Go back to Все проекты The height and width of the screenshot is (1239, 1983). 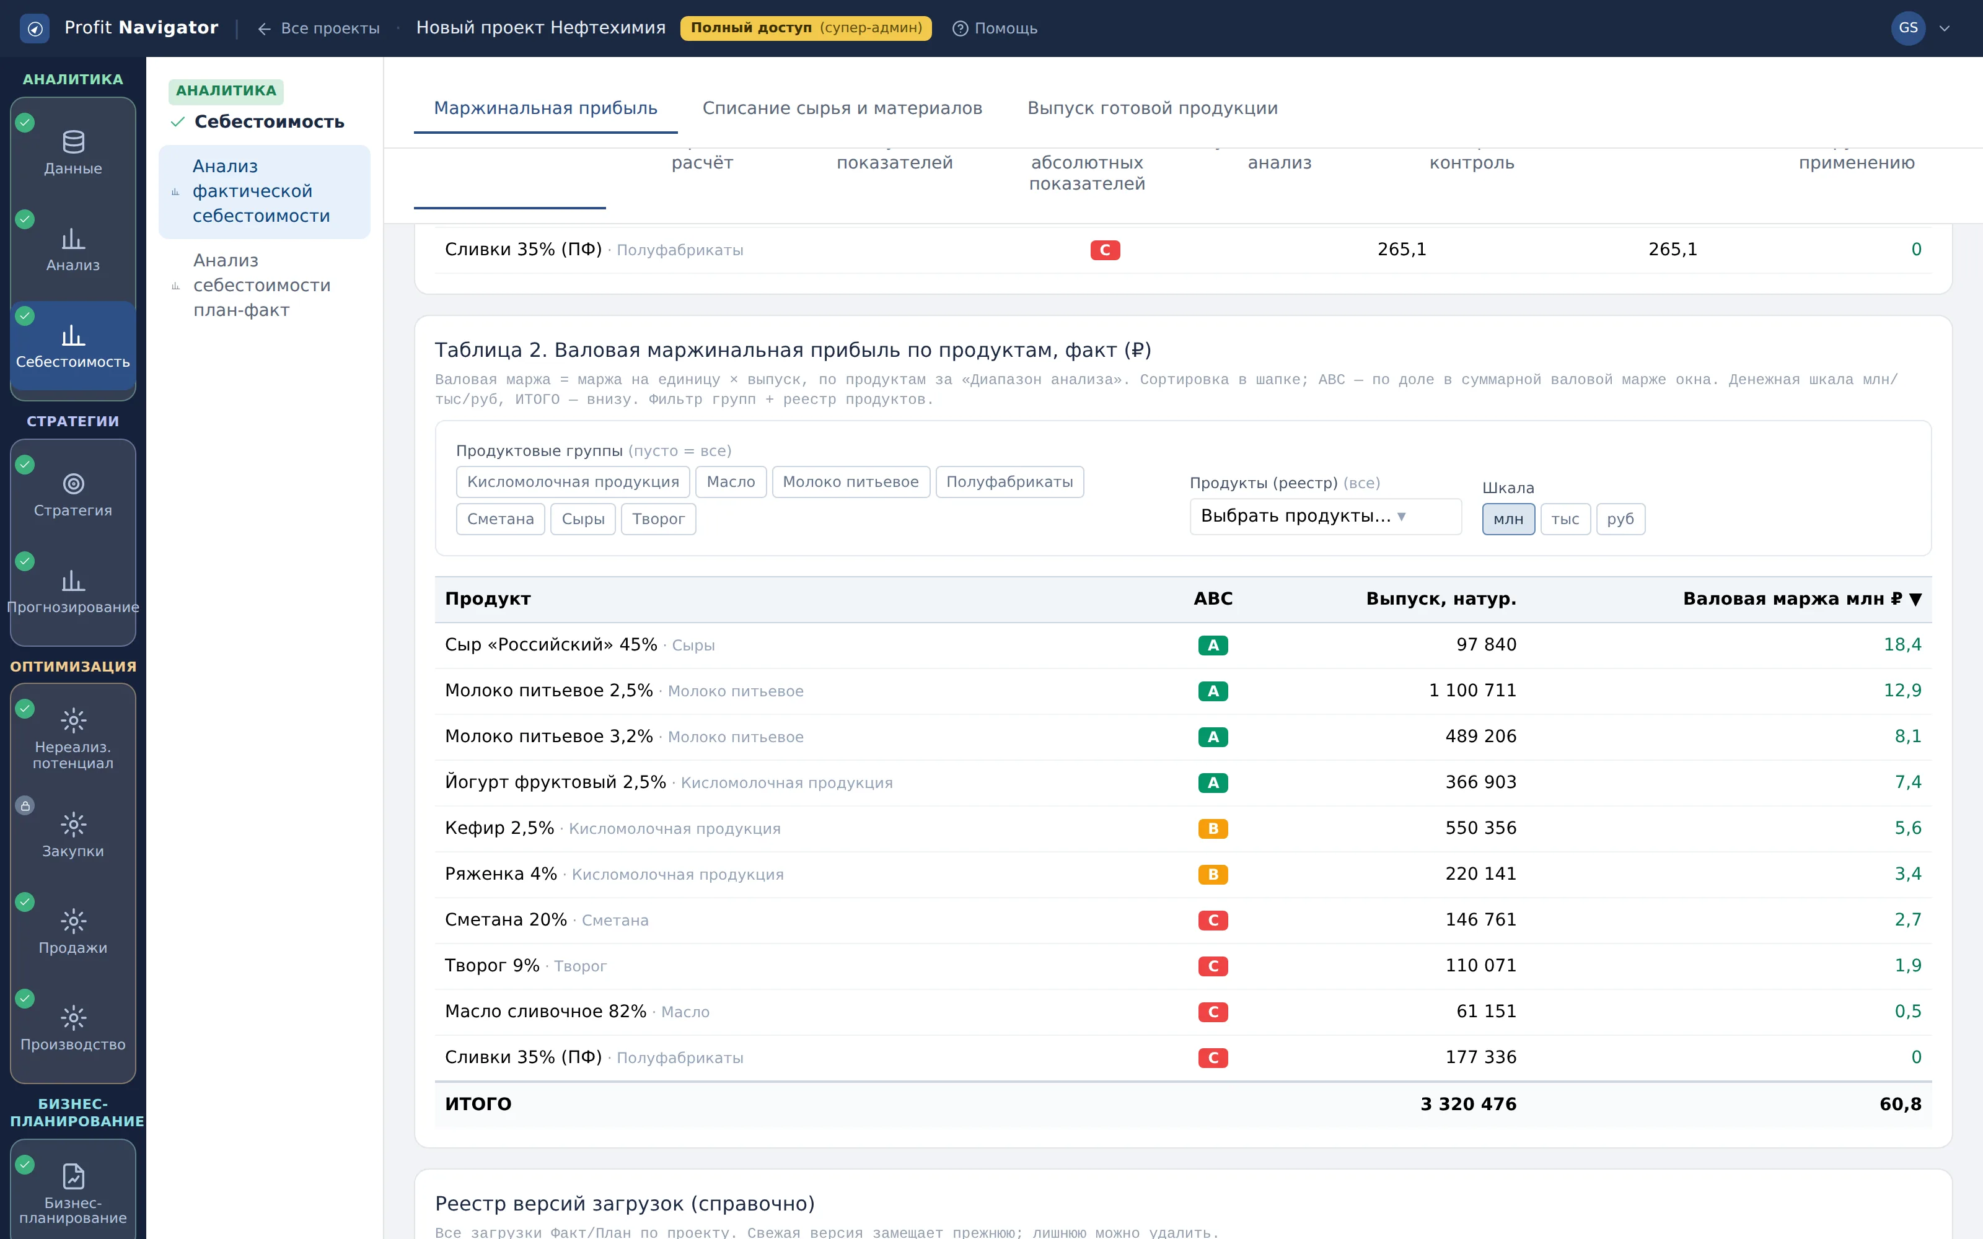(x=318, y=28)
